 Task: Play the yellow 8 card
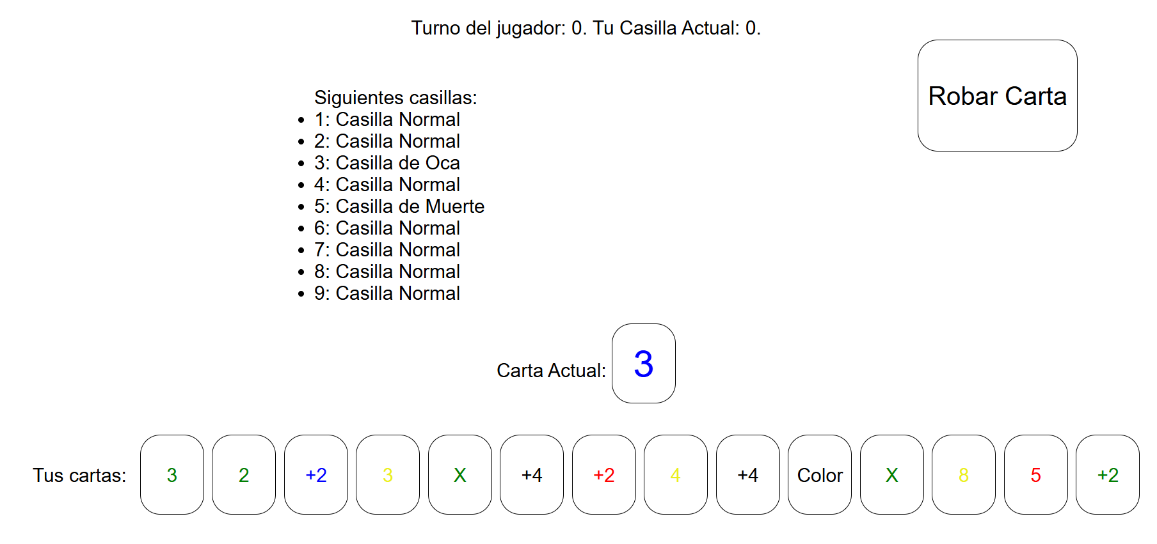(964, 475)
